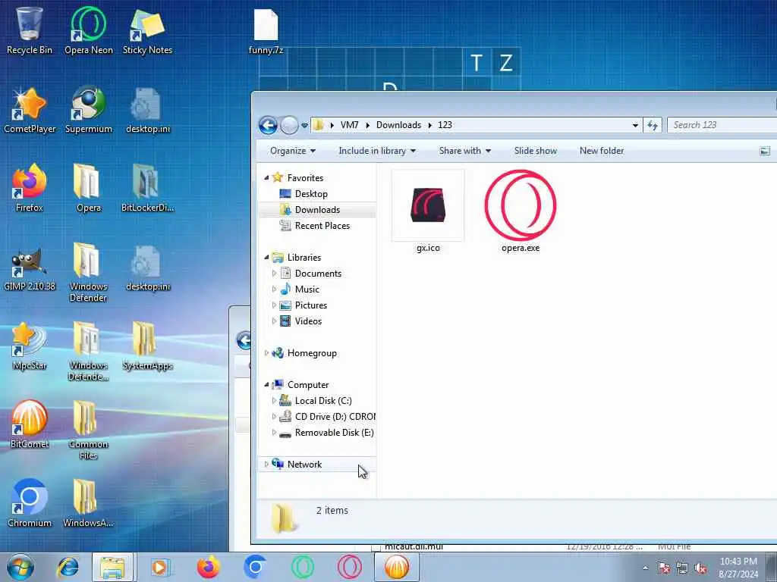Expand the Videos library node

[274, 321]
